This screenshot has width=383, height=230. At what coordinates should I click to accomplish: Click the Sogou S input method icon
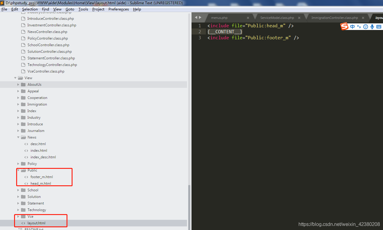click(344, 26)
